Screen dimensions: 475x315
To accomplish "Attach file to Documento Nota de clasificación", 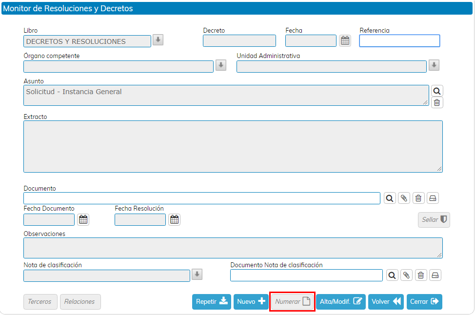I will coord(406,276).
